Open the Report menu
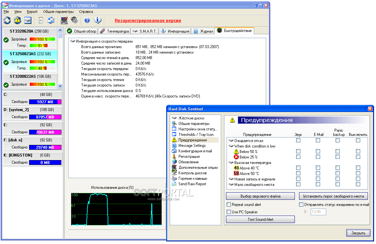 coord(32,12)
